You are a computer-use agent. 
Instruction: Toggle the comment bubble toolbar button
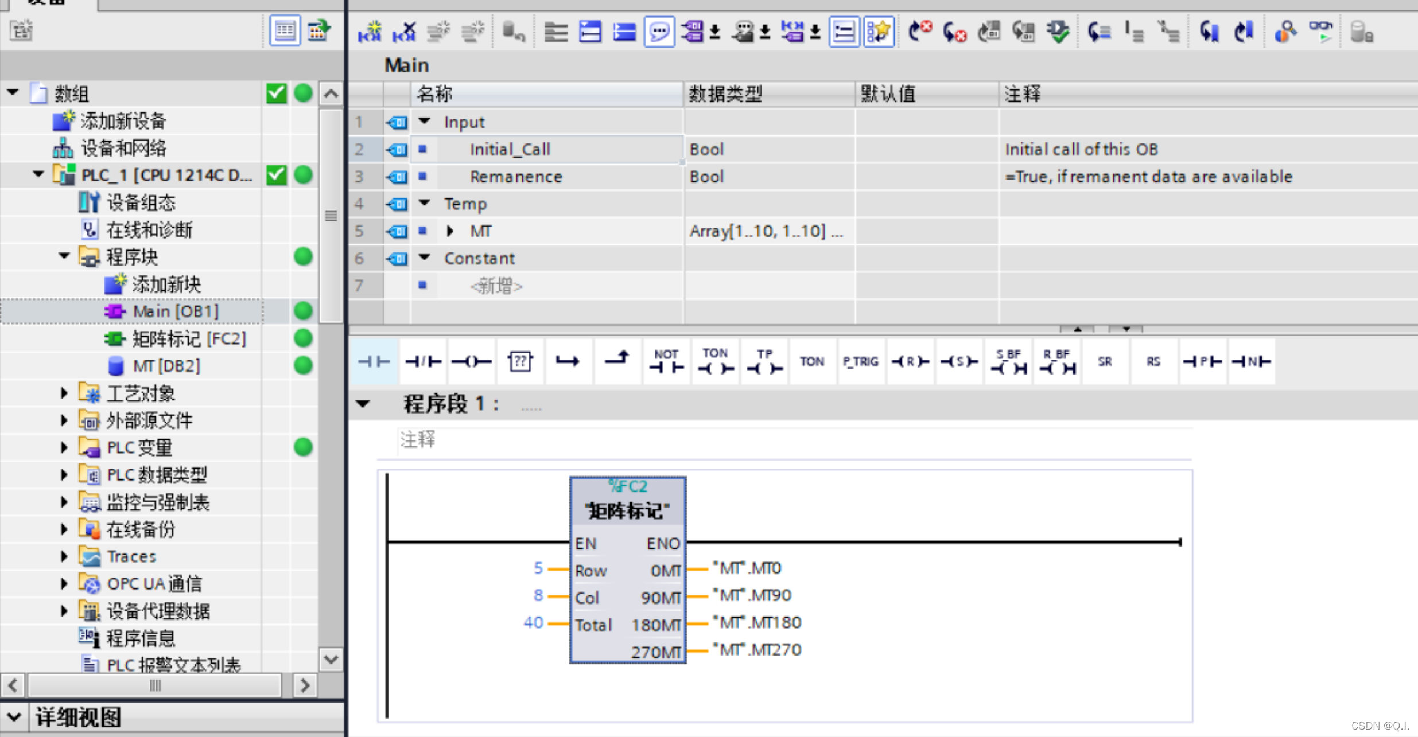click(x=659, y=32)
